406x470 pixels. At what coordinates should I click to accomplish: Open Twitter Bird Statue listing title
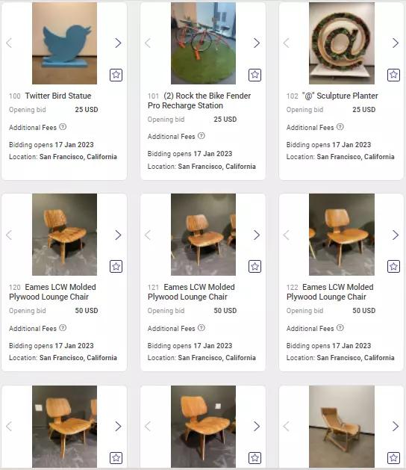pos(58,96)
